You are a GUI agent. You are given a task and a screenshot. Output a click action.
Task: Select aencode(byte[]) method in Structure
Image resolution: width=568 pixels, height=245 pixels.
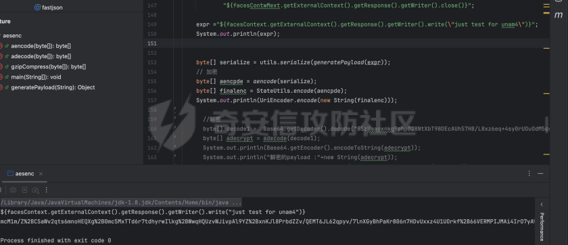click(41, 46)
